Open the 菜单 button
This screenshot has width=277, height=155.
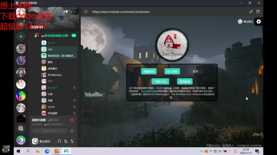195,72
